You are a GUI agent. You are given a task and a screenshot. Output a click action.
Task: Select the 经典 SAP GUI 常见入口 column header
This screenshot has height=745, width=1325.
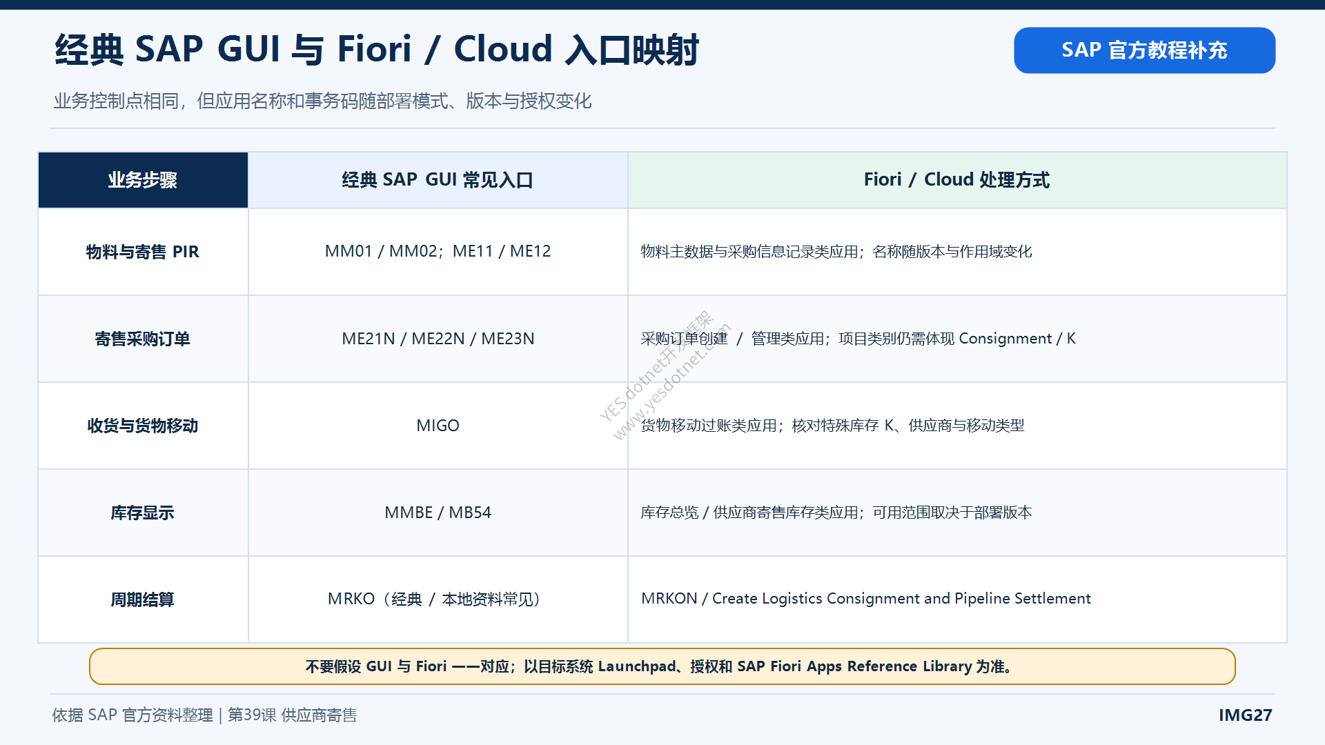coord(438,180)
